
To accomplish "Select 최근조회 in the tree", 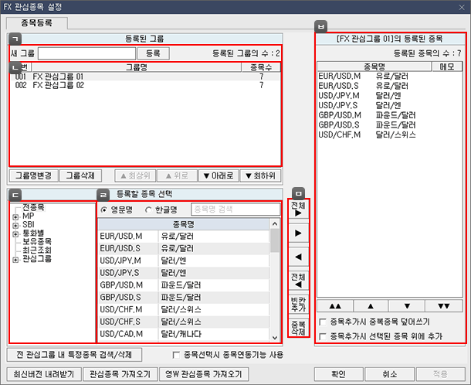I will [x=37, y=250].
